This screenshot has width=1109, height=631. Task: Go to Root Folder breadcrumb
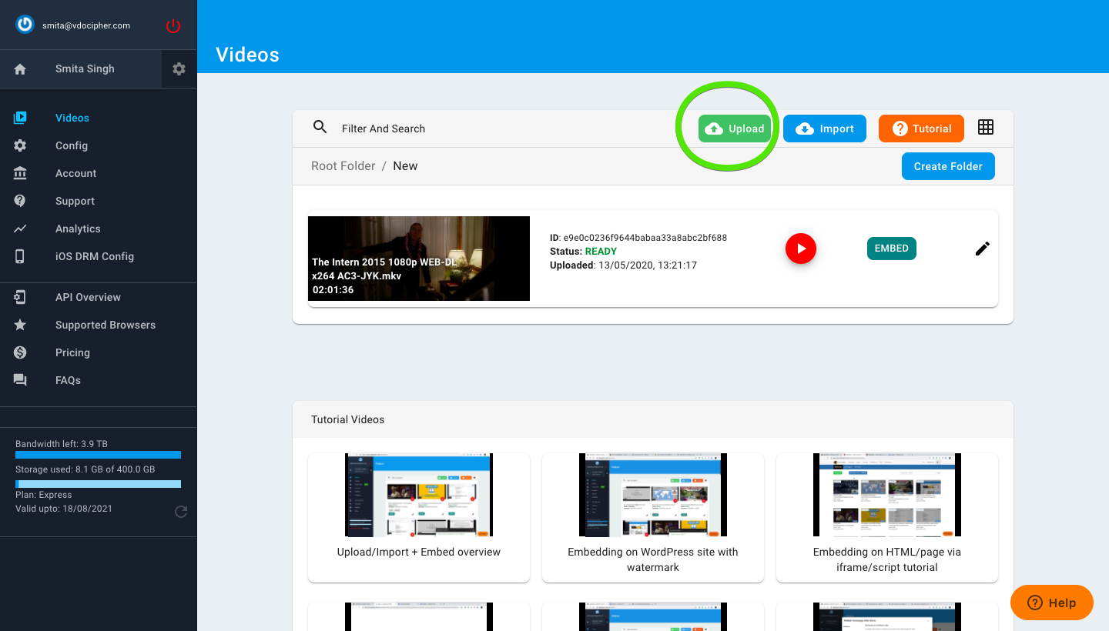pos(343,166)
